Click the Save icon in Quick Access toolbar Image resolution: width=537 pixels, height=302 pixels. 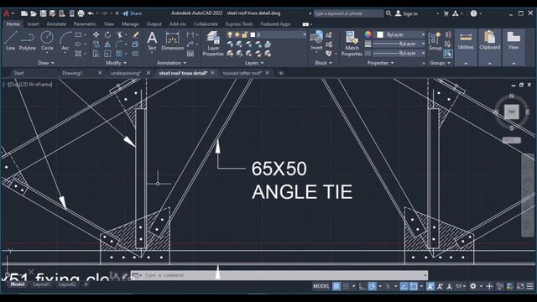coord(43,13)
